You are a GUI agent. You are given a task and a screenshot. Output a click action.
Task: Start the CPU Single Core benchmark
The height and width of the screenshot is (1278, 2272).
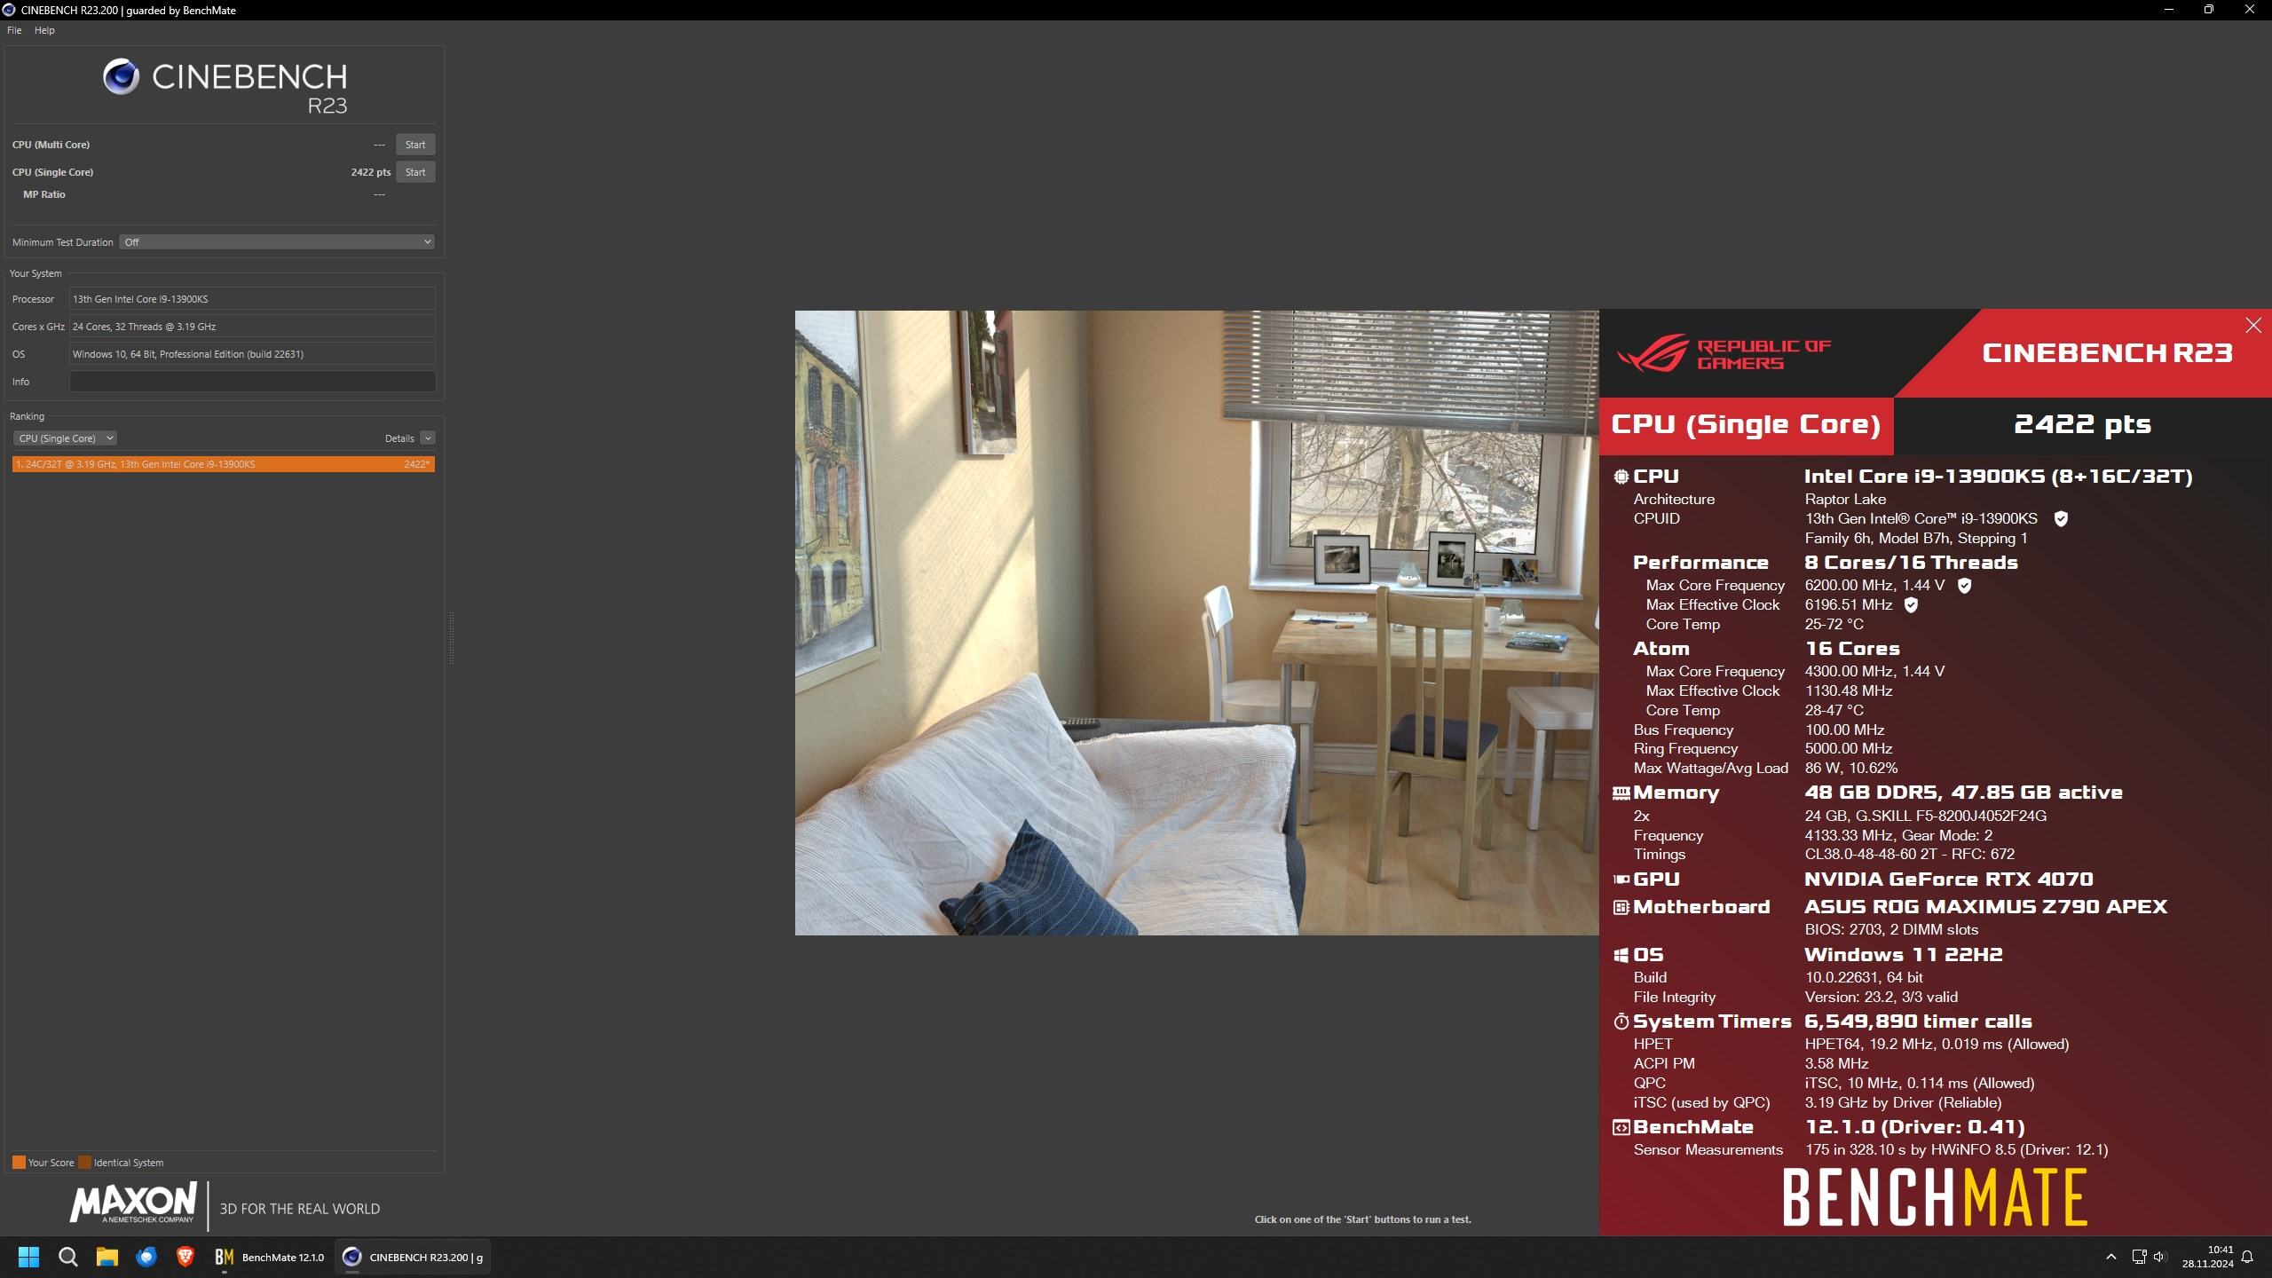pos(414,171)
